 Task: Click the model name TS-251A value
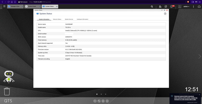(68, 28)
